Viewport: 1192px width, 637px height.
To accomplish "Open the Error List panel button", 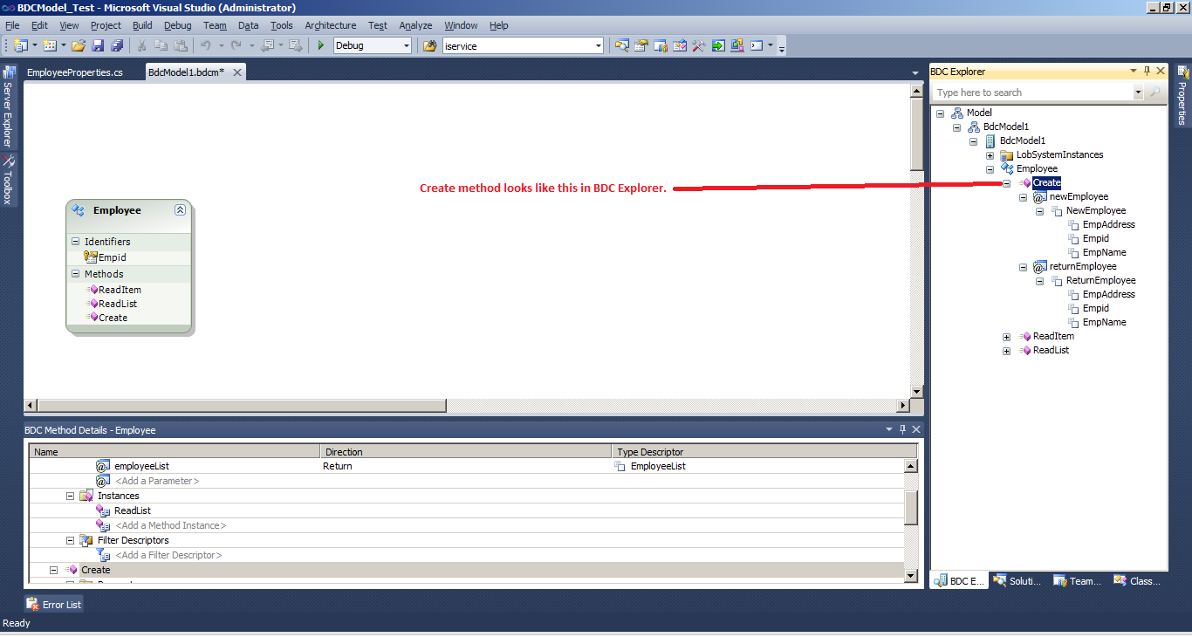I will click(x=53, y=604).
